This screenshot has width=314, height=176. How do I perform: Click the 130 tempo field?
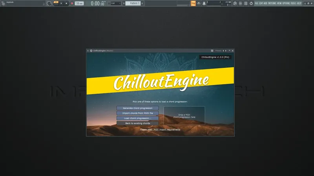[79, 4]
